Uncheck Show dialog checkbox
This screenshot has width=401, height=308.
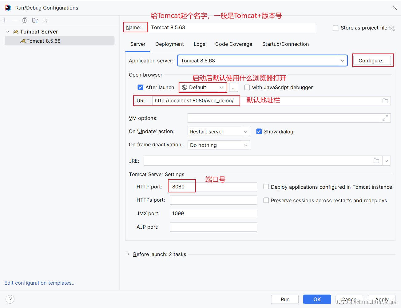pos(259,131)
